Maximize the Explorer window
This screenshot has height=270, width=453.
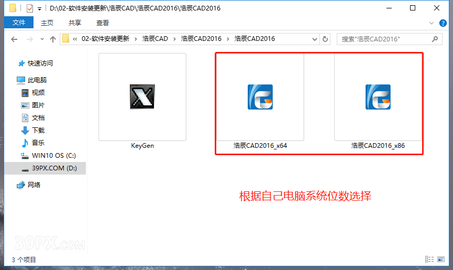point(413,8)
